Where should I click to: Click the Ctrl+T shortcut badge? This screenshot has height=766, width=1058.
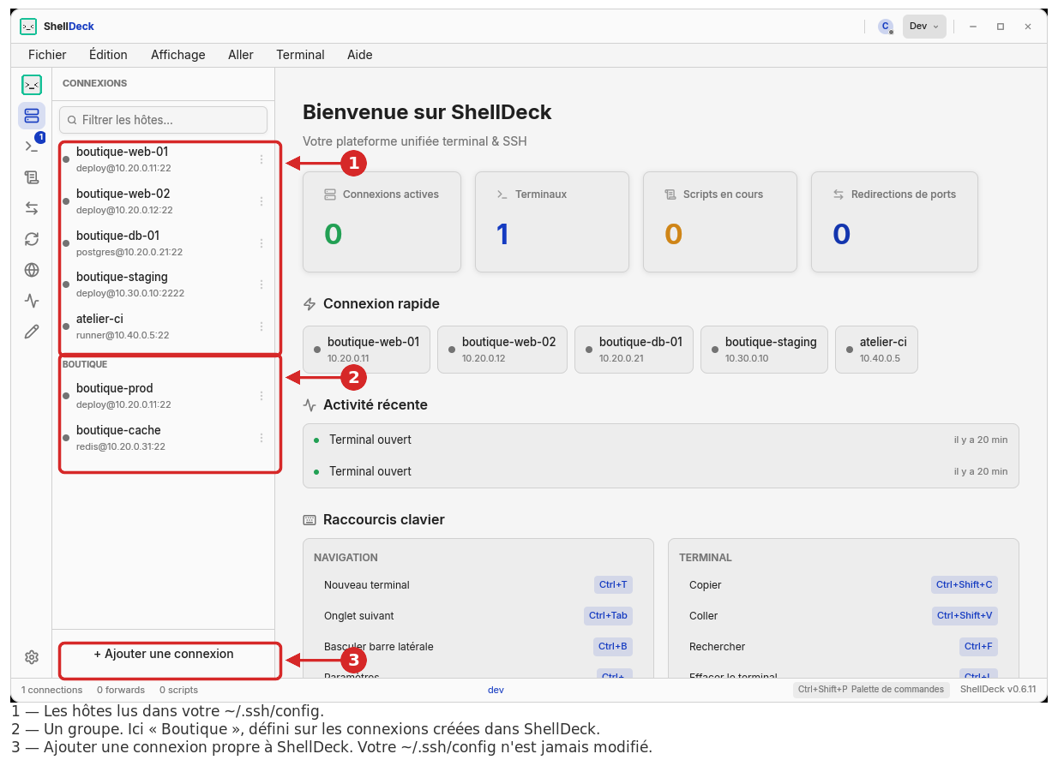pos(613,585)
